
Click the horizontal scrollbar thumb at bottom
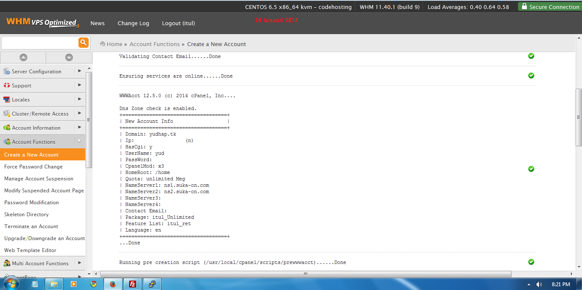point(306,274)
